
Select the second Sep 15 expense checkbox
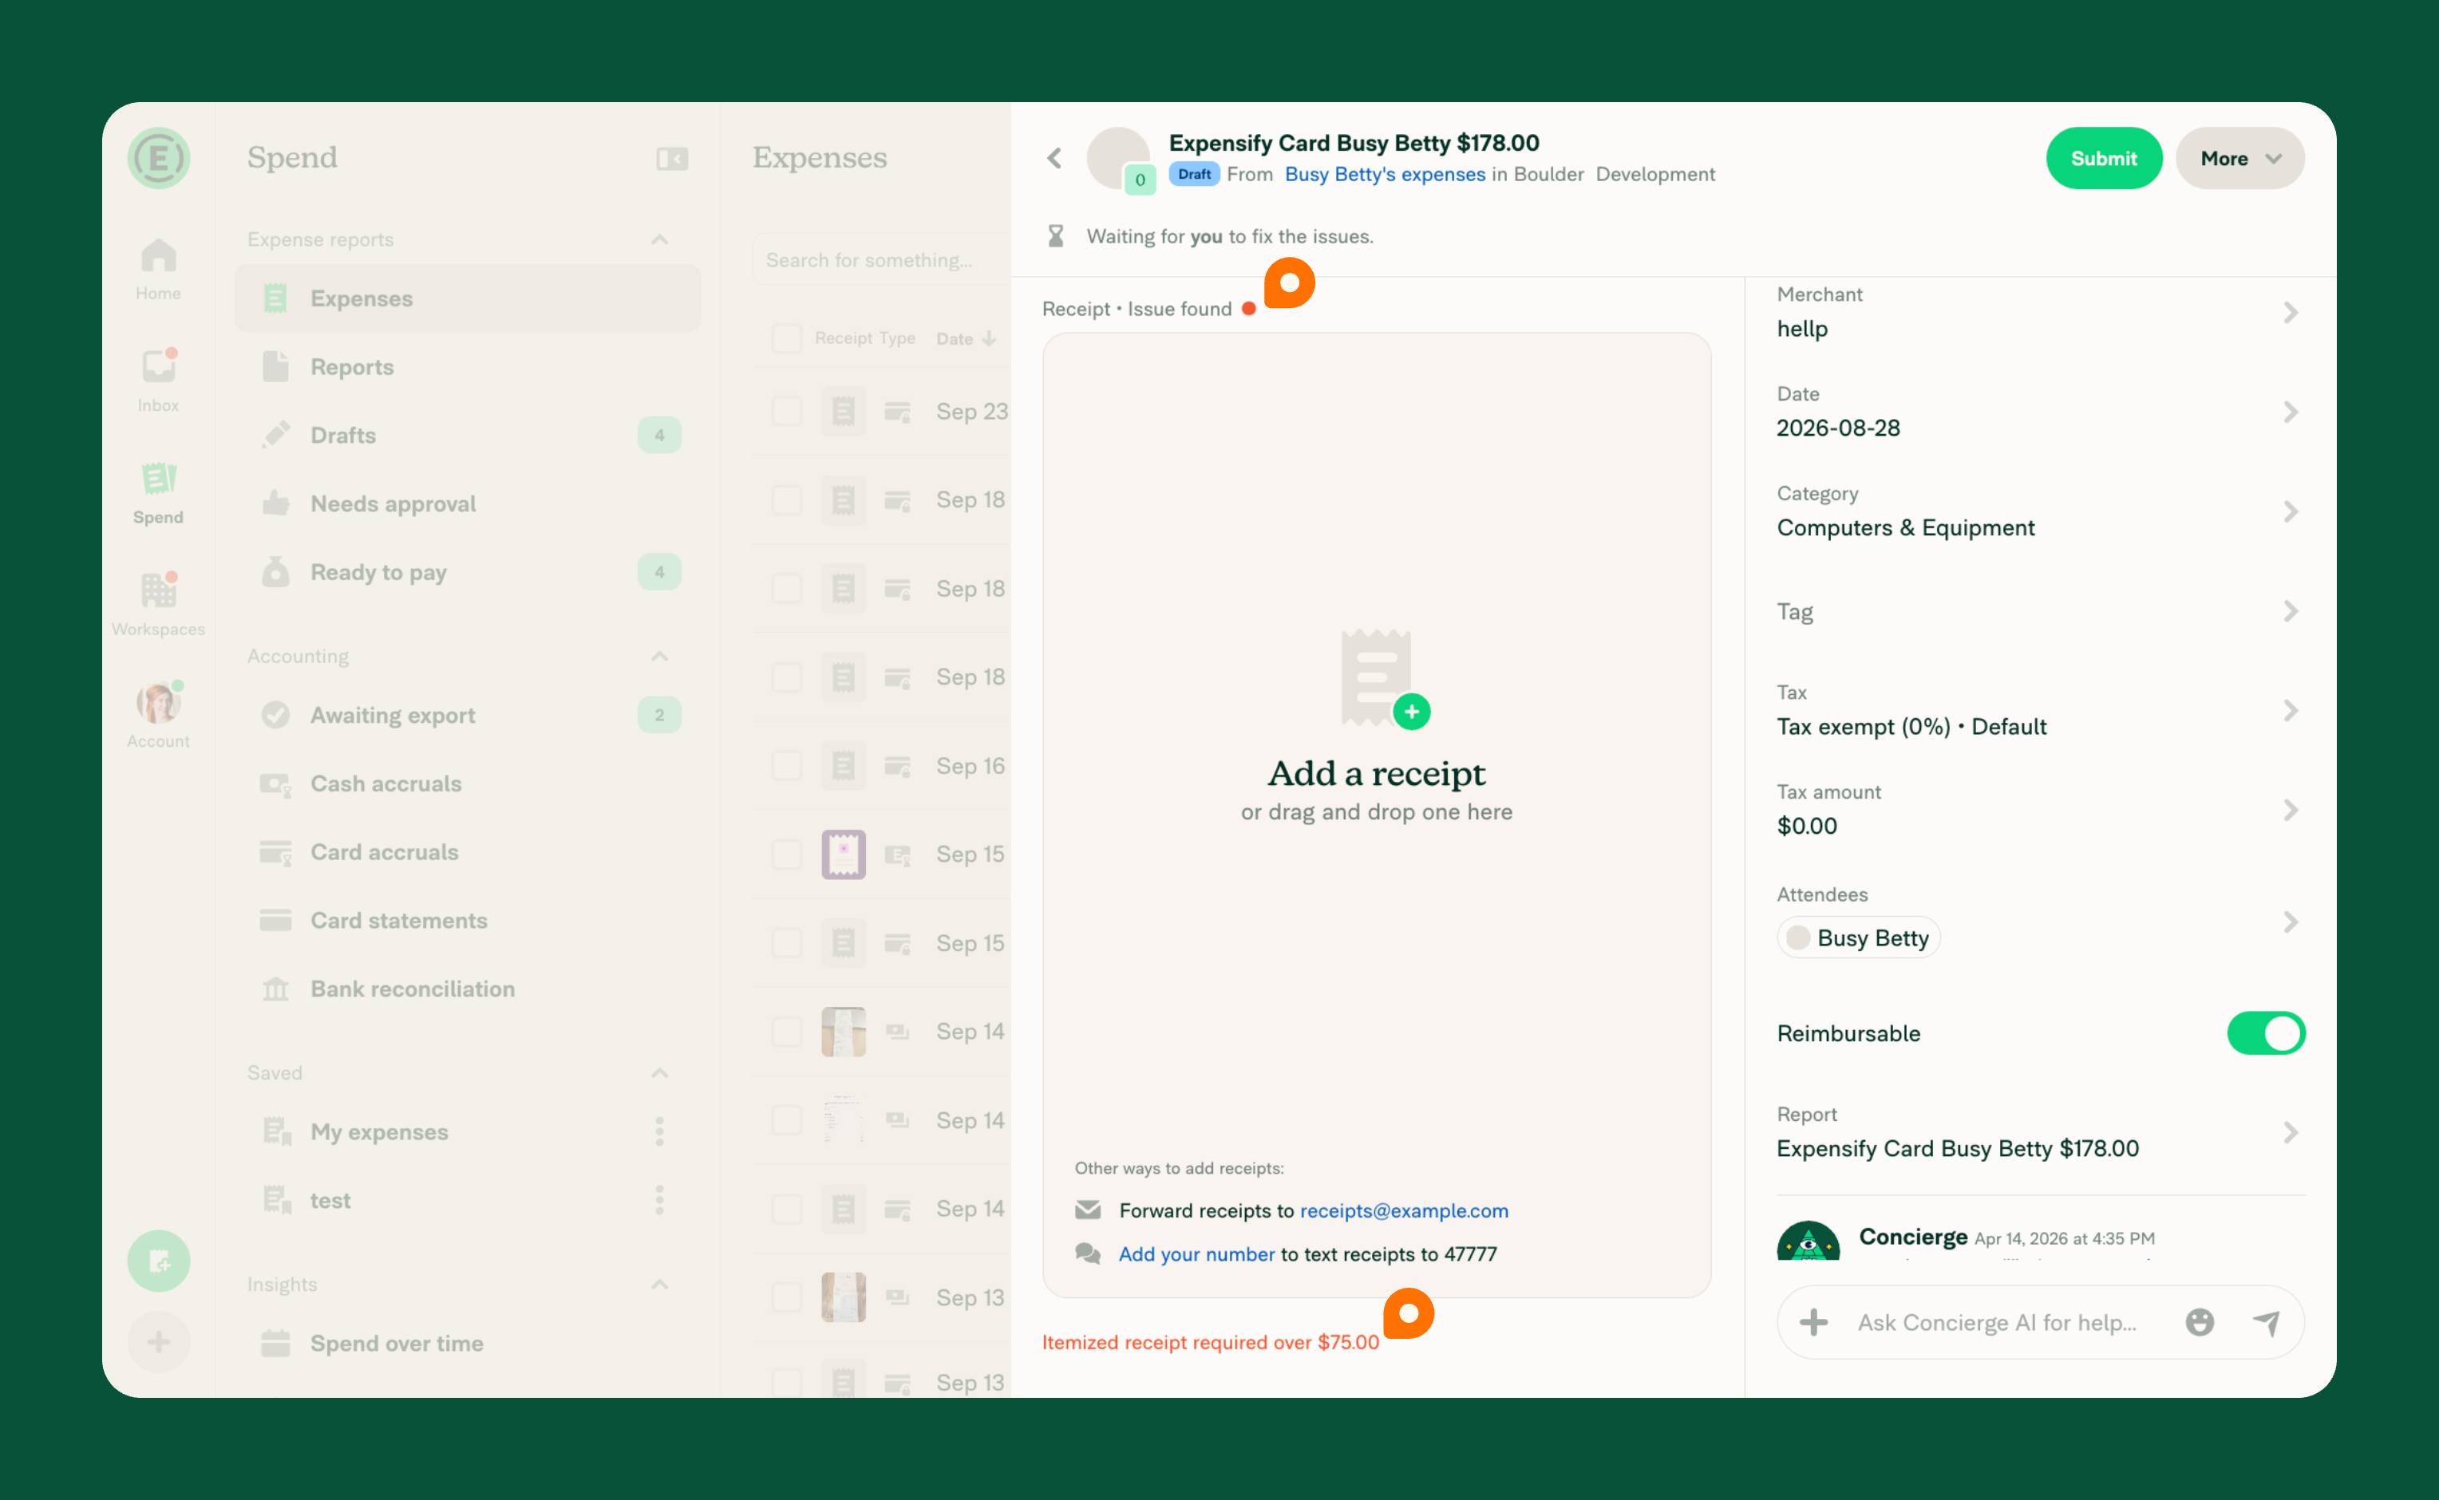tap(787, 942)
